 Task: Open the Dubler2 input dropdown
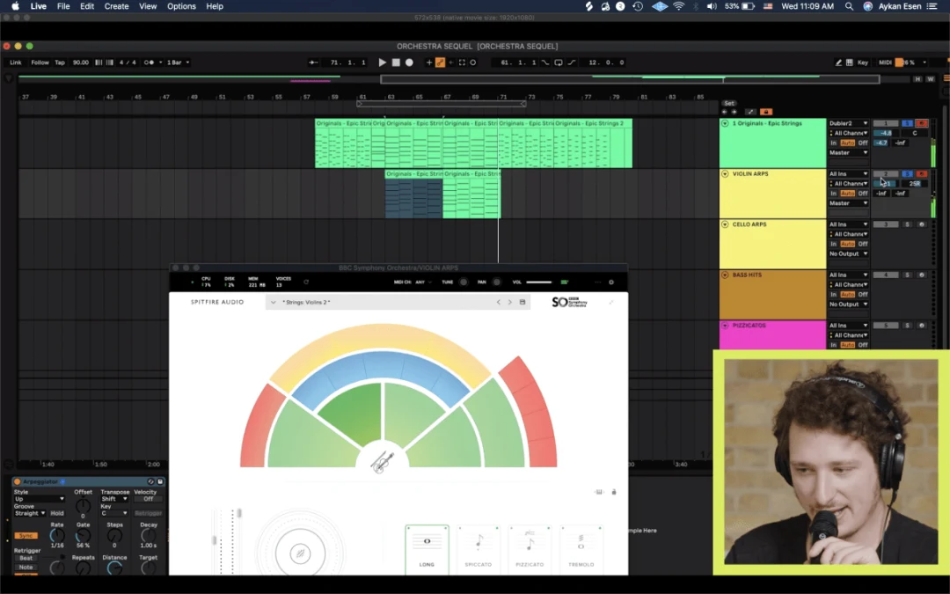coord(848,123)
